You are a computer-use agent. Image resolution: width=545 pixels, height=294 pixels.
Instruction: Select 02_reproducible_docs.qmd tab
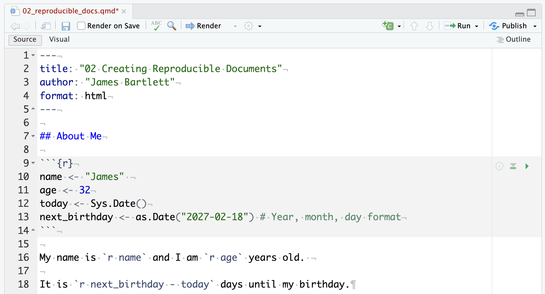pos(70,11)
